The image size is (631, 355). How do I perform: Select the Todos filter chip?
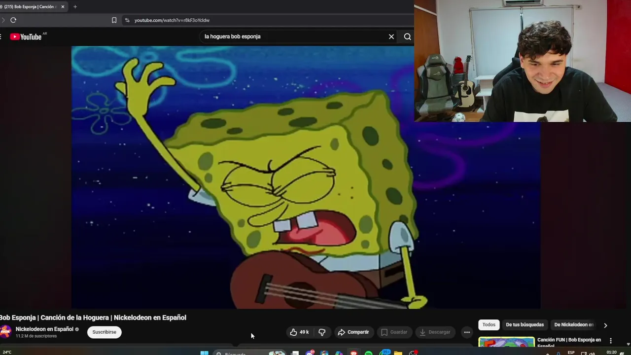click(x=489, y=324)
